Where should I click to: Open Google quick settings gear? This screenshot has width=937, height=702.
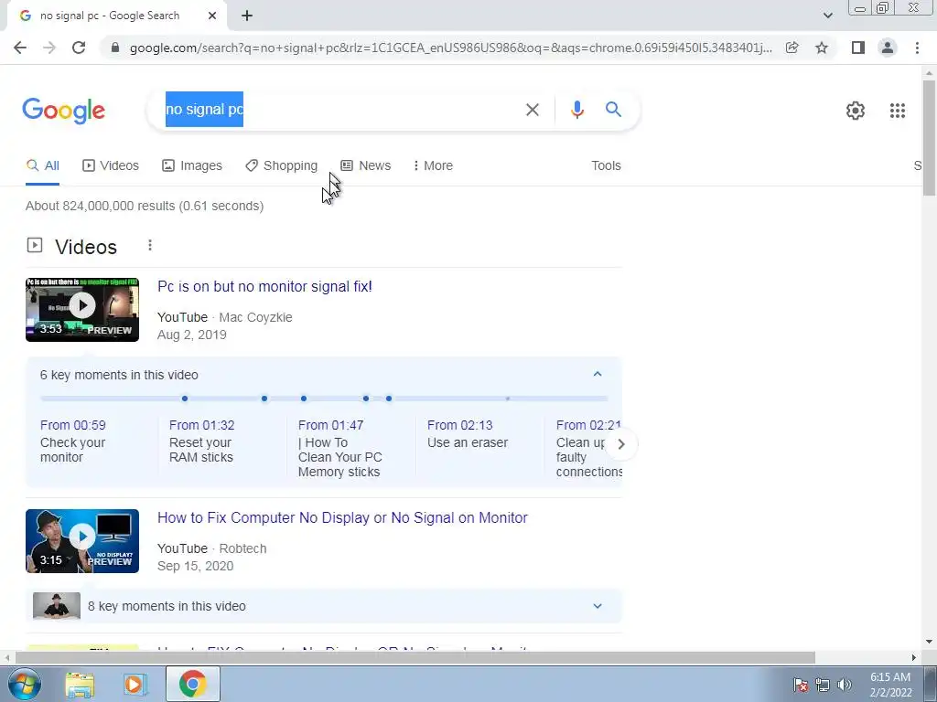tap(856, 111)
